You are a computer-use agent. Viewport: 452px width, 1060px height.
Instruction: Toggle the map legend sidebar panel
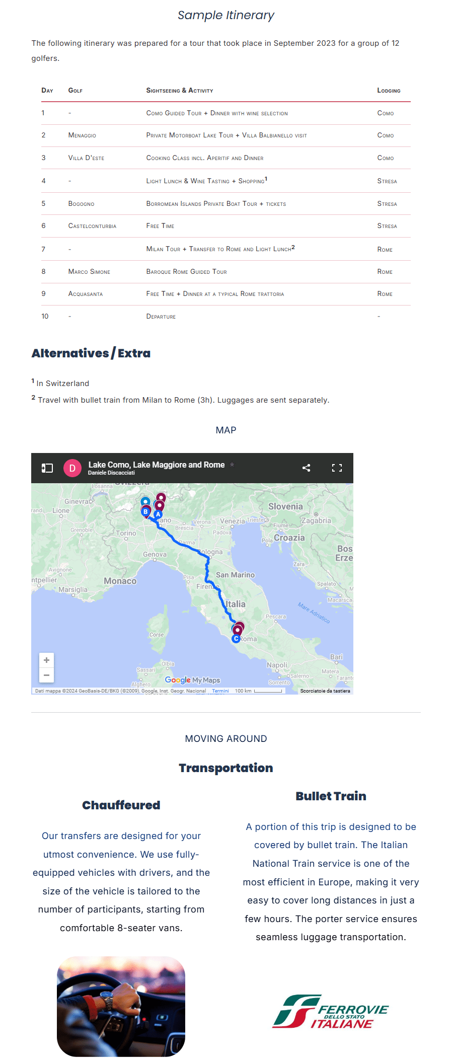[x=47, y=468]
